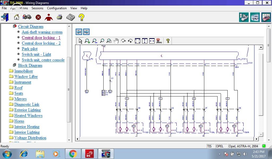Activate the hand pan tool
Image resolution: width=272 pixels, height=159 pixels.
point(116,41)
